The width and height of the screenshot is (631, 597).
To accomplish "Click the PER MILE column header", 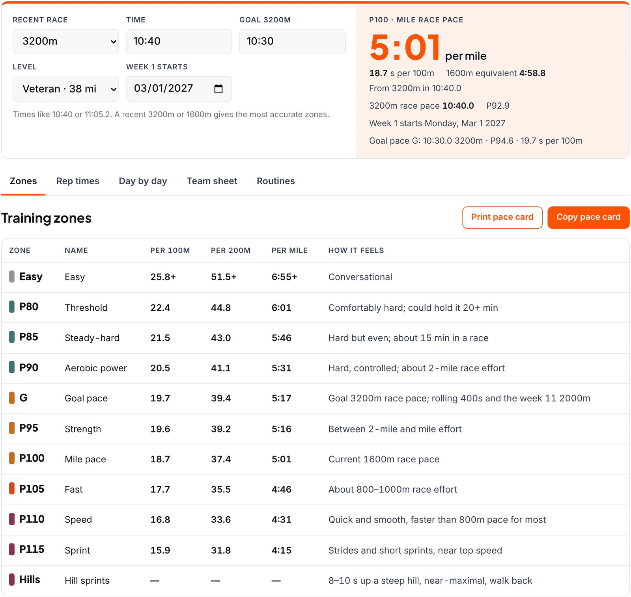I will click(x=289, y=250).
